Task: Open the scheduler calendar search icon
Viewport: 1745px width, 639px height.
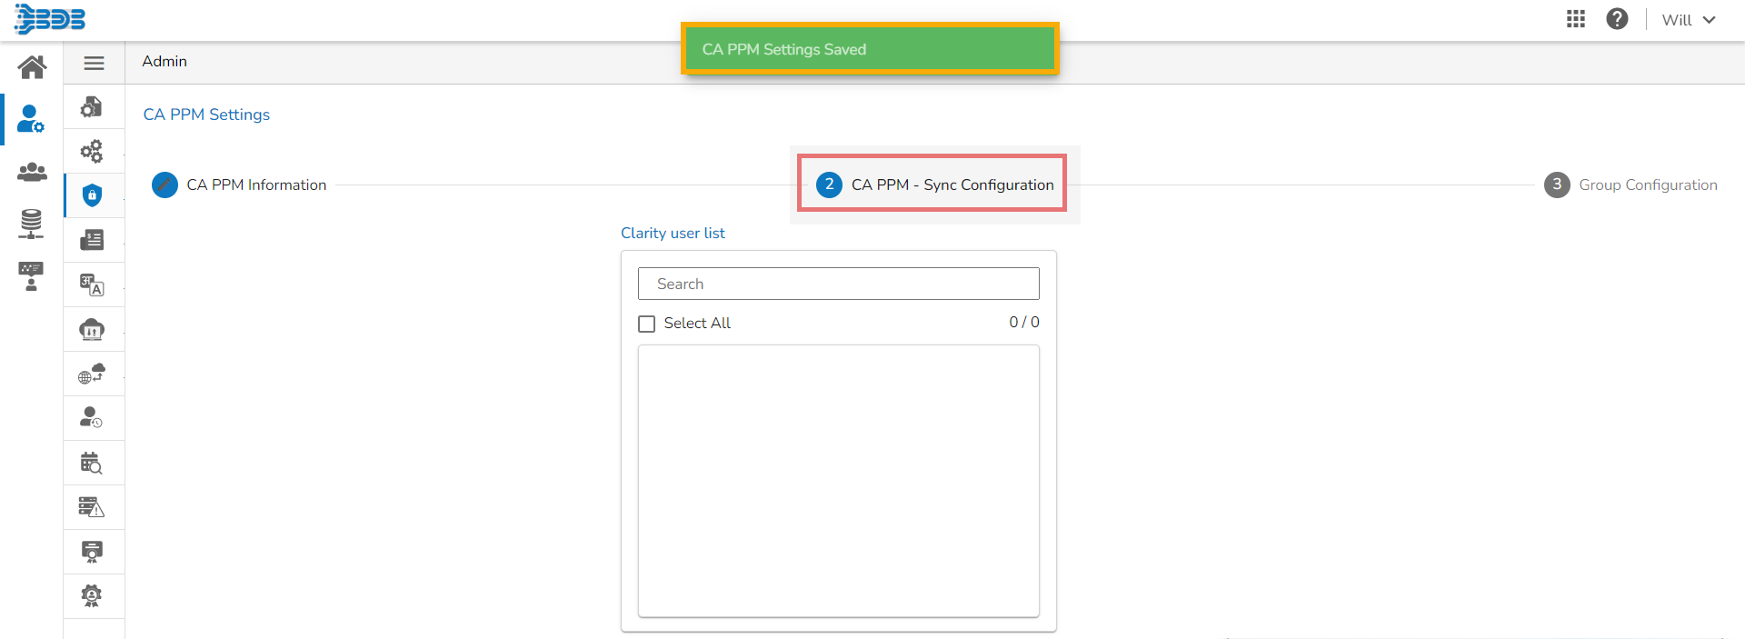Action: 92,463
